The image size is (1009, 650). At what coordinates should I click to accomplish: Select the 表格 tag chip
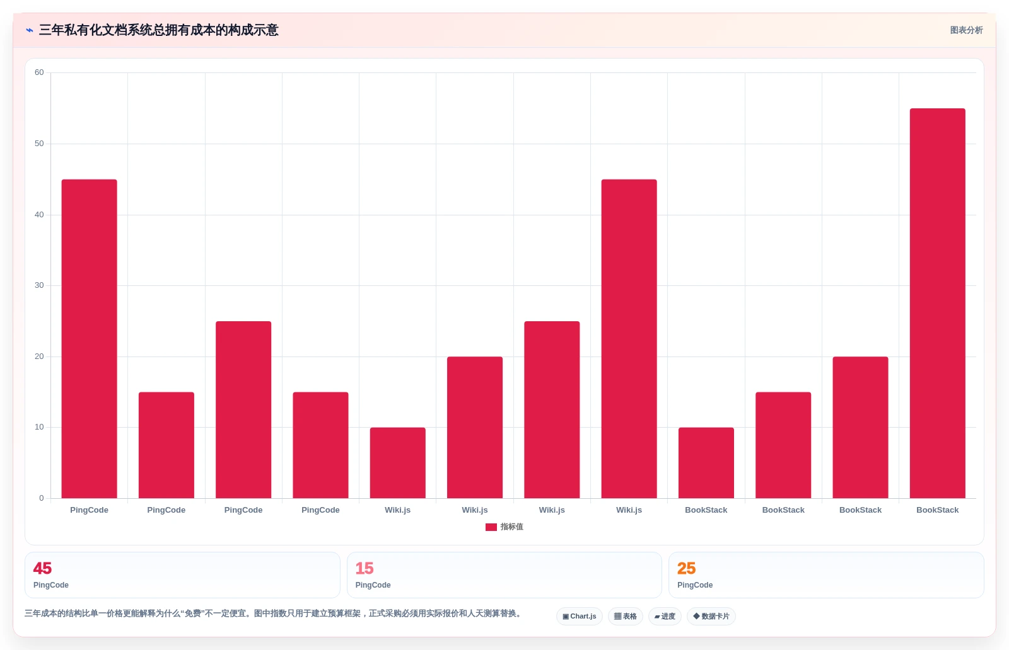(626, 617)
